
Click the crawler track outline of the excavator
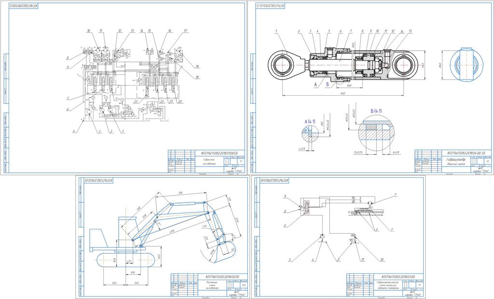(x=126, y=260)
